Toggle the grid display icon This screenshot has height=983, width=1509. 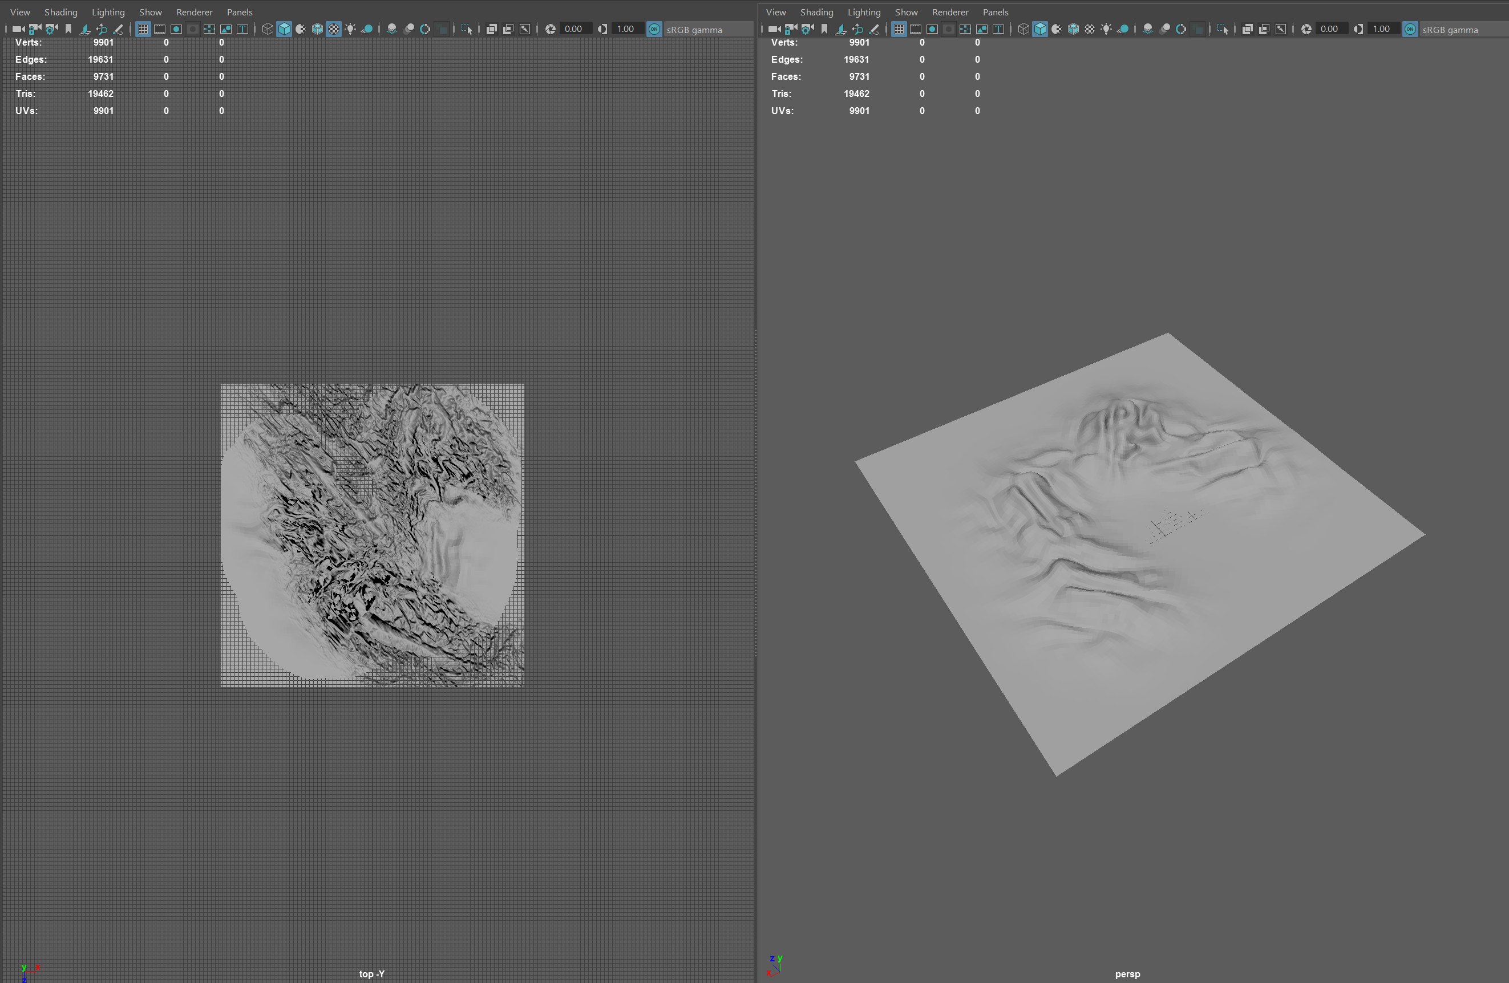point(142,29)
